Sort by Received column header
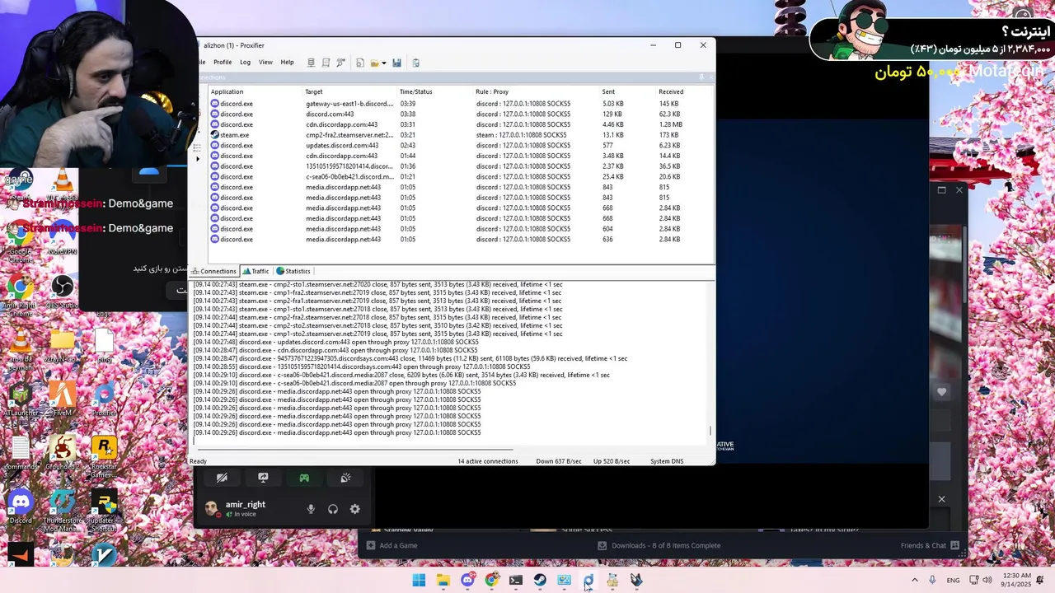 click(x=671, y=91)
